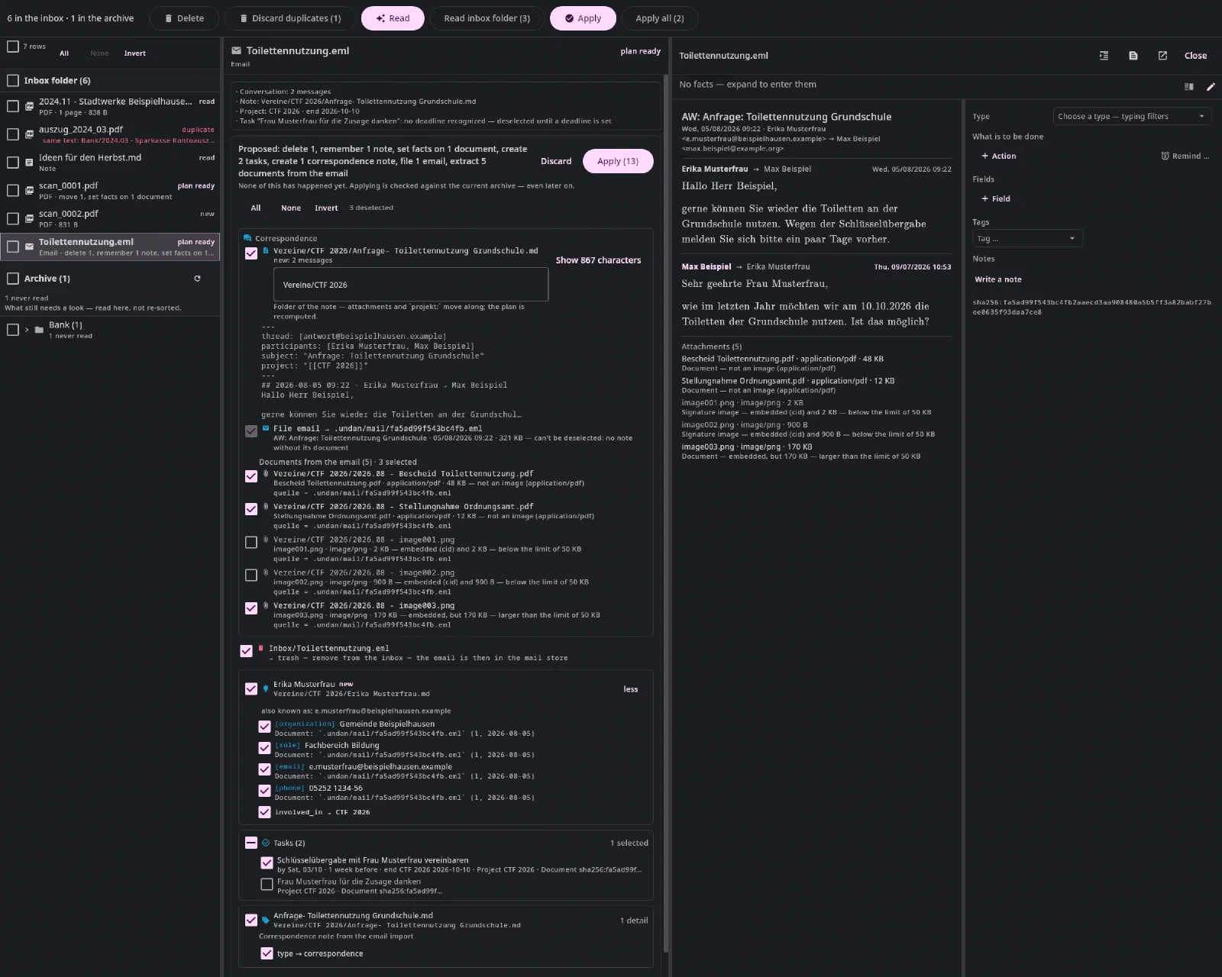Open the email externally via open-in-new icon

click(x=1162, y=56)
